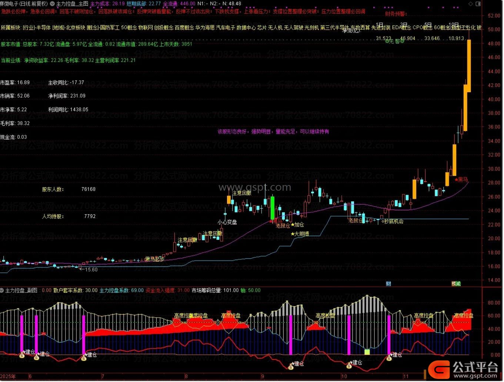504x382 pixels.
Task: Click the 模减 event marker icon
Action: pos(456,284)
